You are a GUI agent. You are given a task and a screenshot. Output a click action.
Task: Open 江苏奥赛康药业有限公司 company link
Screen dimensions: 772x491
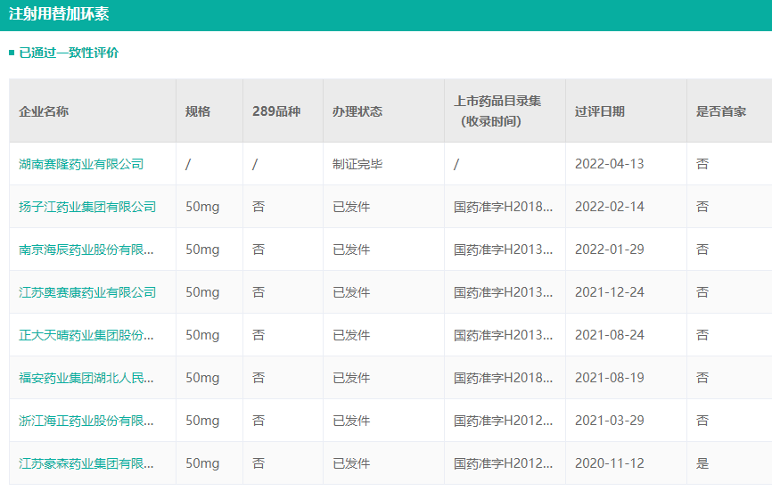(87, 292)
